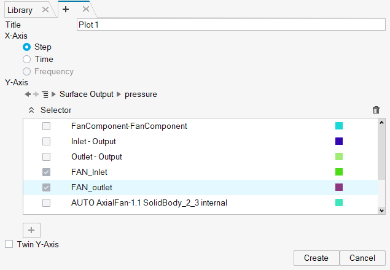The width and height of the screenshot is (390, 270).
Task: Open the purple color swatch for FAN_outlet
Action: (339, 187)
